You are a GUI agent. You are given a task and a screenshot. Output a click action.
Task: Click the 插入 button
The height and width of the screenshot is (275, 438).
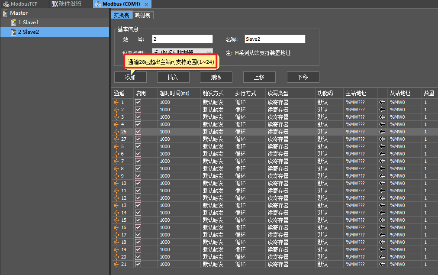(x=173, y=77)
